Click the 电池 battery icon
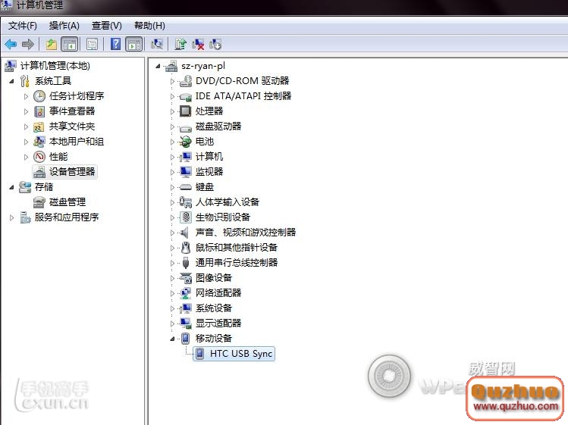Screen dimensions: 568x425 (186, 142)
